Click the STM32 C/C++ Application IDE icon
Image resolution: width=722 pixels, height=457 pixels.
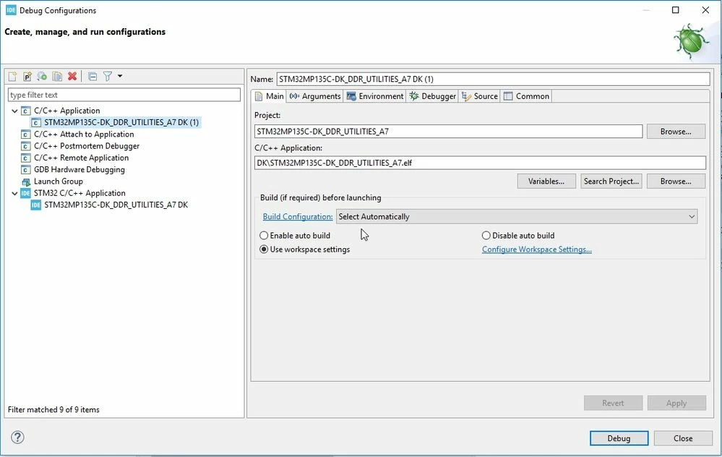click(26, 194)
